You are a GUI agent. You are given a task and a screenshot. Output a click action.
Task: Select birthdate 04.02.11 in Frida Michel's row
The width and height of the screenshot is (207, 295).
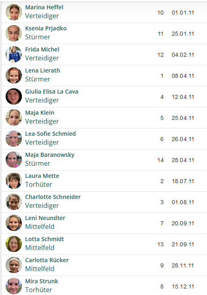(183, 55)
